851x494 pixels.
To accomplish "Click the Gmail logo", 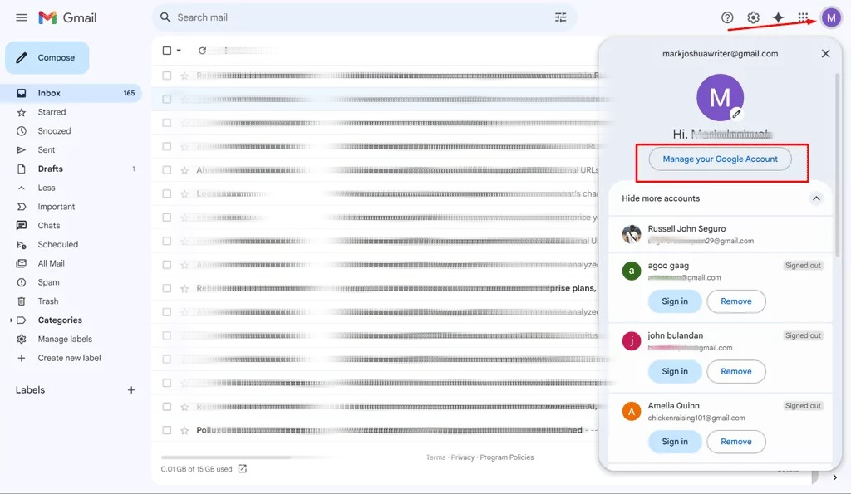I will tap(67, 17).
